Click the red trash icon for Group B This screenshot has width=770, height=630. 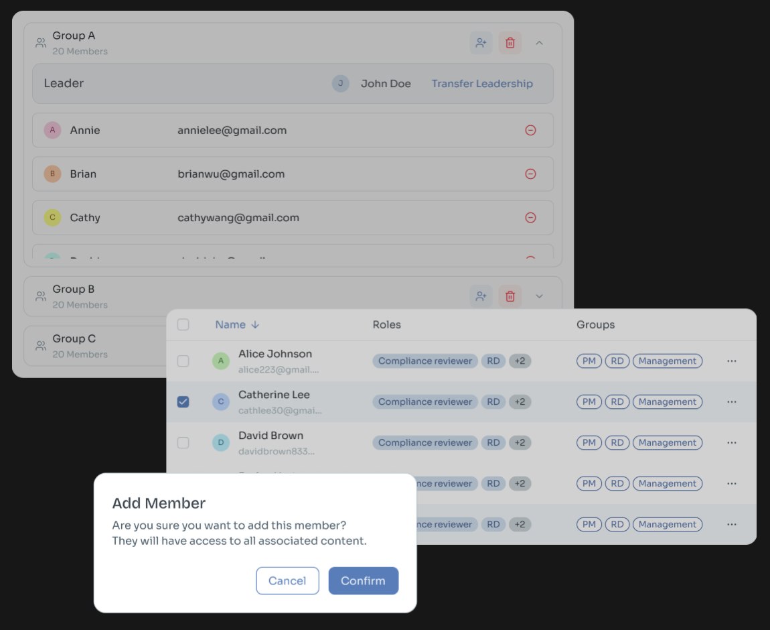[x=510, y=296]
